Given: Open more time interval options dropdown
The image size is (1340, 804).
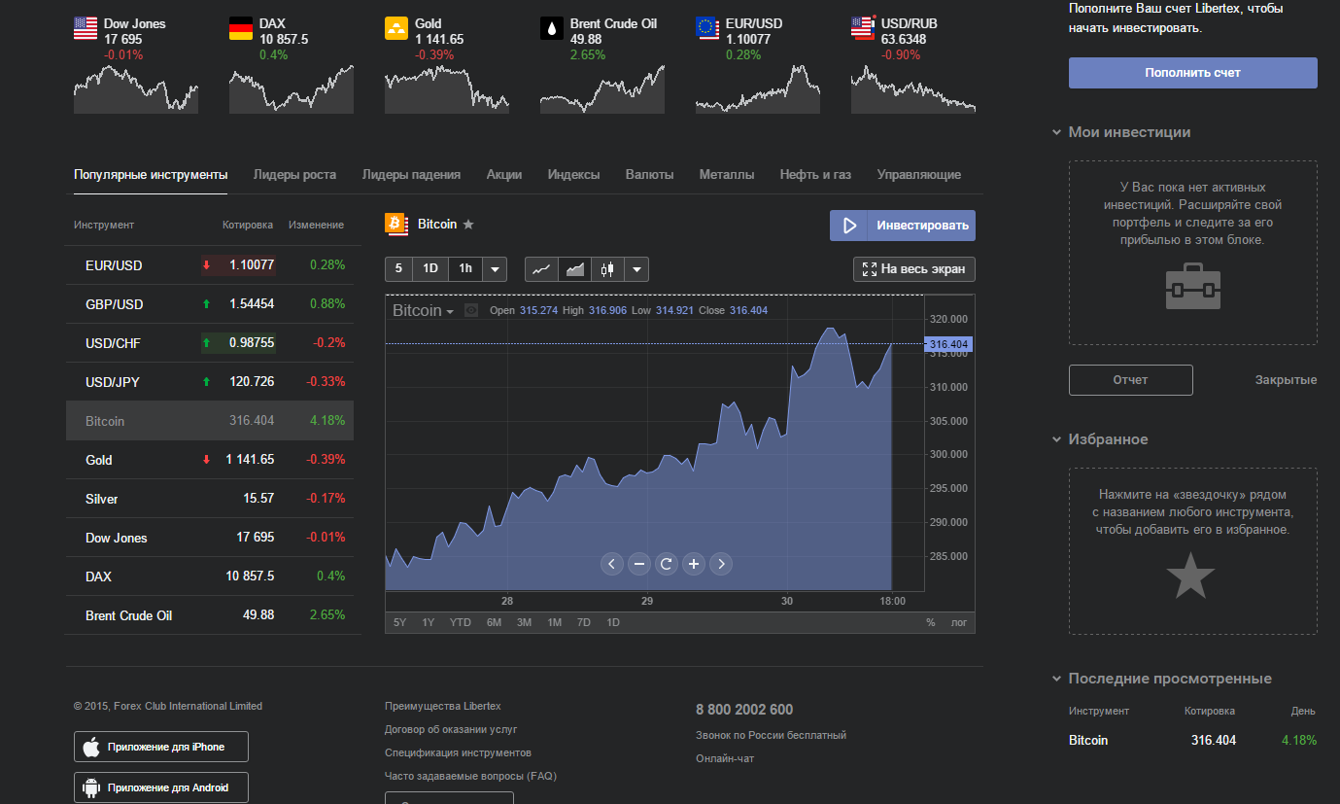Looking at the screenshot, I should [495, 269].
